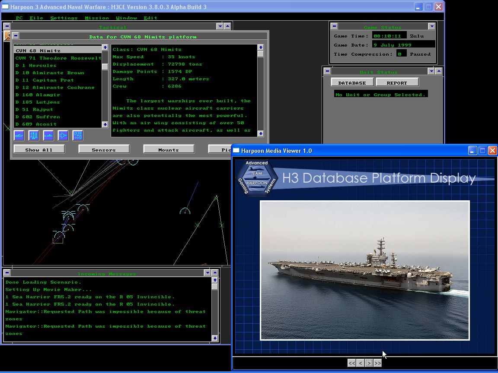Go to previous image in Media Viewer

(360, 363)
